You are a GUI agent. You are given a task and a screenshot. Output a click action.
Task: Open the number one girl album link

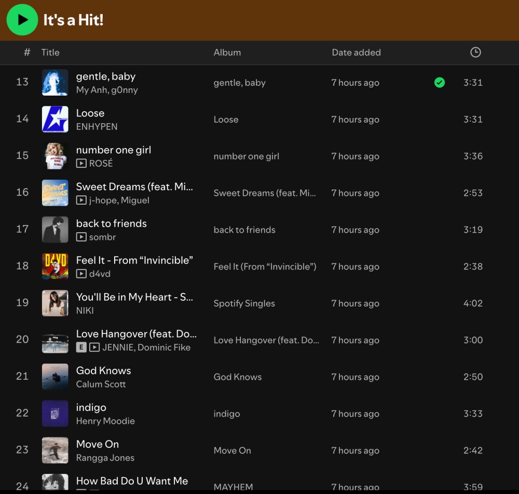pos(246,156)
